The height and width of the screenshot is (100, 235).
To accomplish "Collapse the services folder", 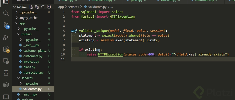I will tap(27, 78).
